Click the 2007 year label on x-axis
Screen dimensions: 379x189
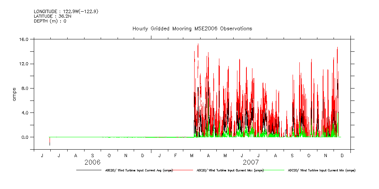click(x=251, y=162)
